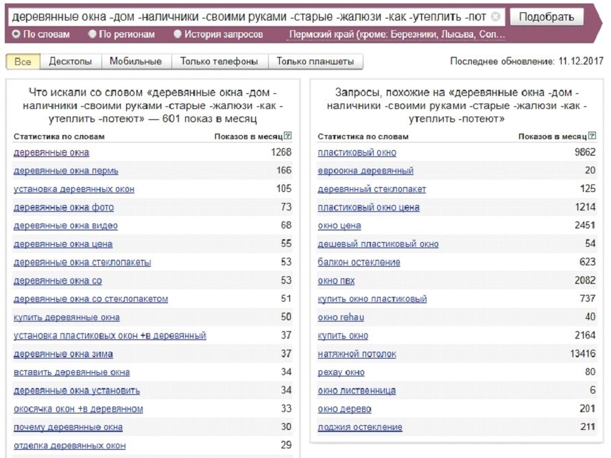Click the right 'Статистика по словам' header
The width and height of the screenshot is (611, 458).
pyautogui.click(x=363, y=136)
